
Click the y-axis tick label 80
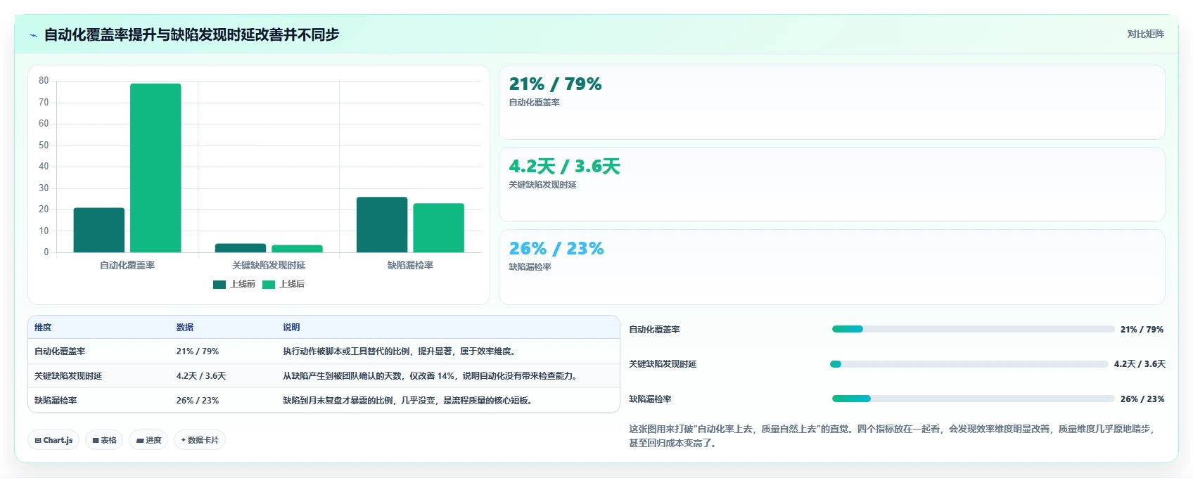point(44,81)
